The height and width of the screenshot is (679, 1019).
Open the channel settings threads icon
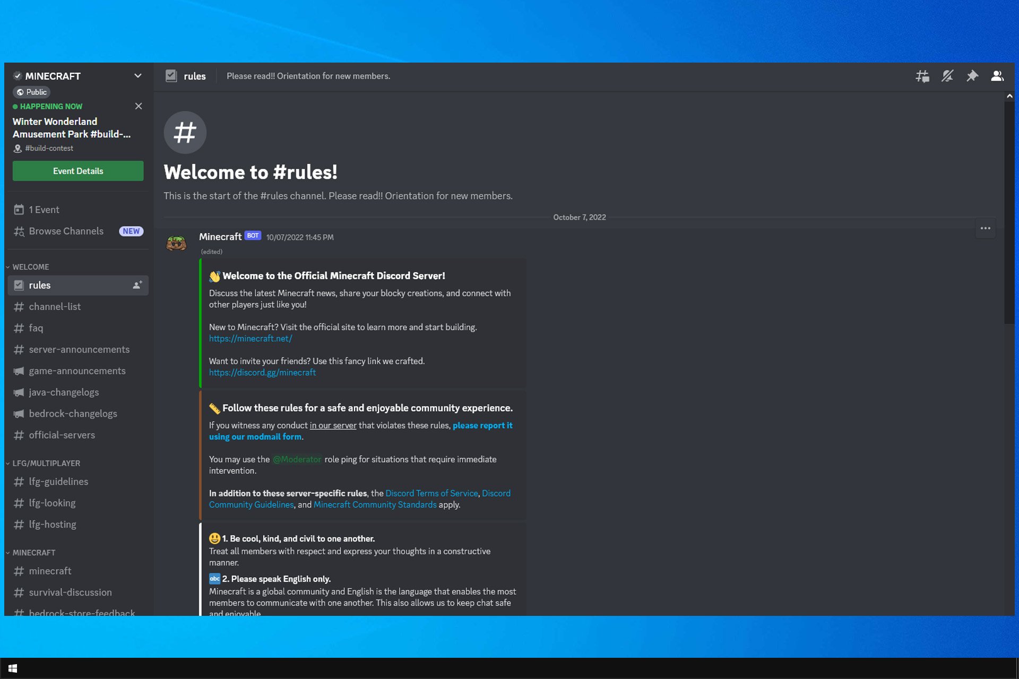922,75
